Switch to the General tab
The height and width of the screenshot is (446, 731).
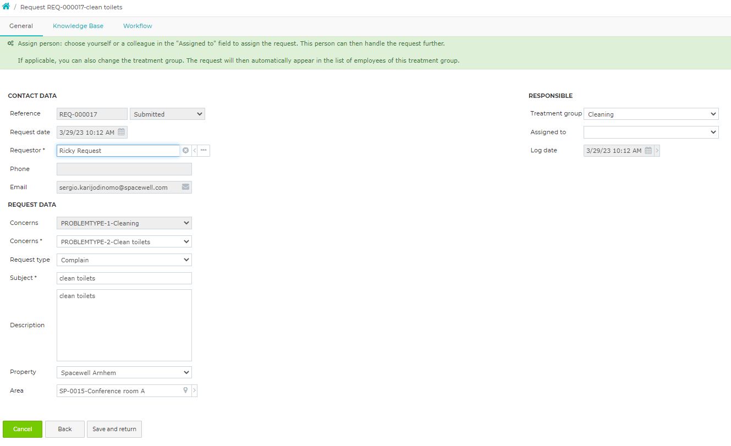point(21,26)
